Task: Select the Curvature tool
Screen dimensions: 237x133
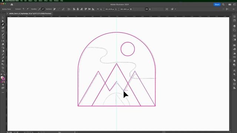Action: coord(3,28)
